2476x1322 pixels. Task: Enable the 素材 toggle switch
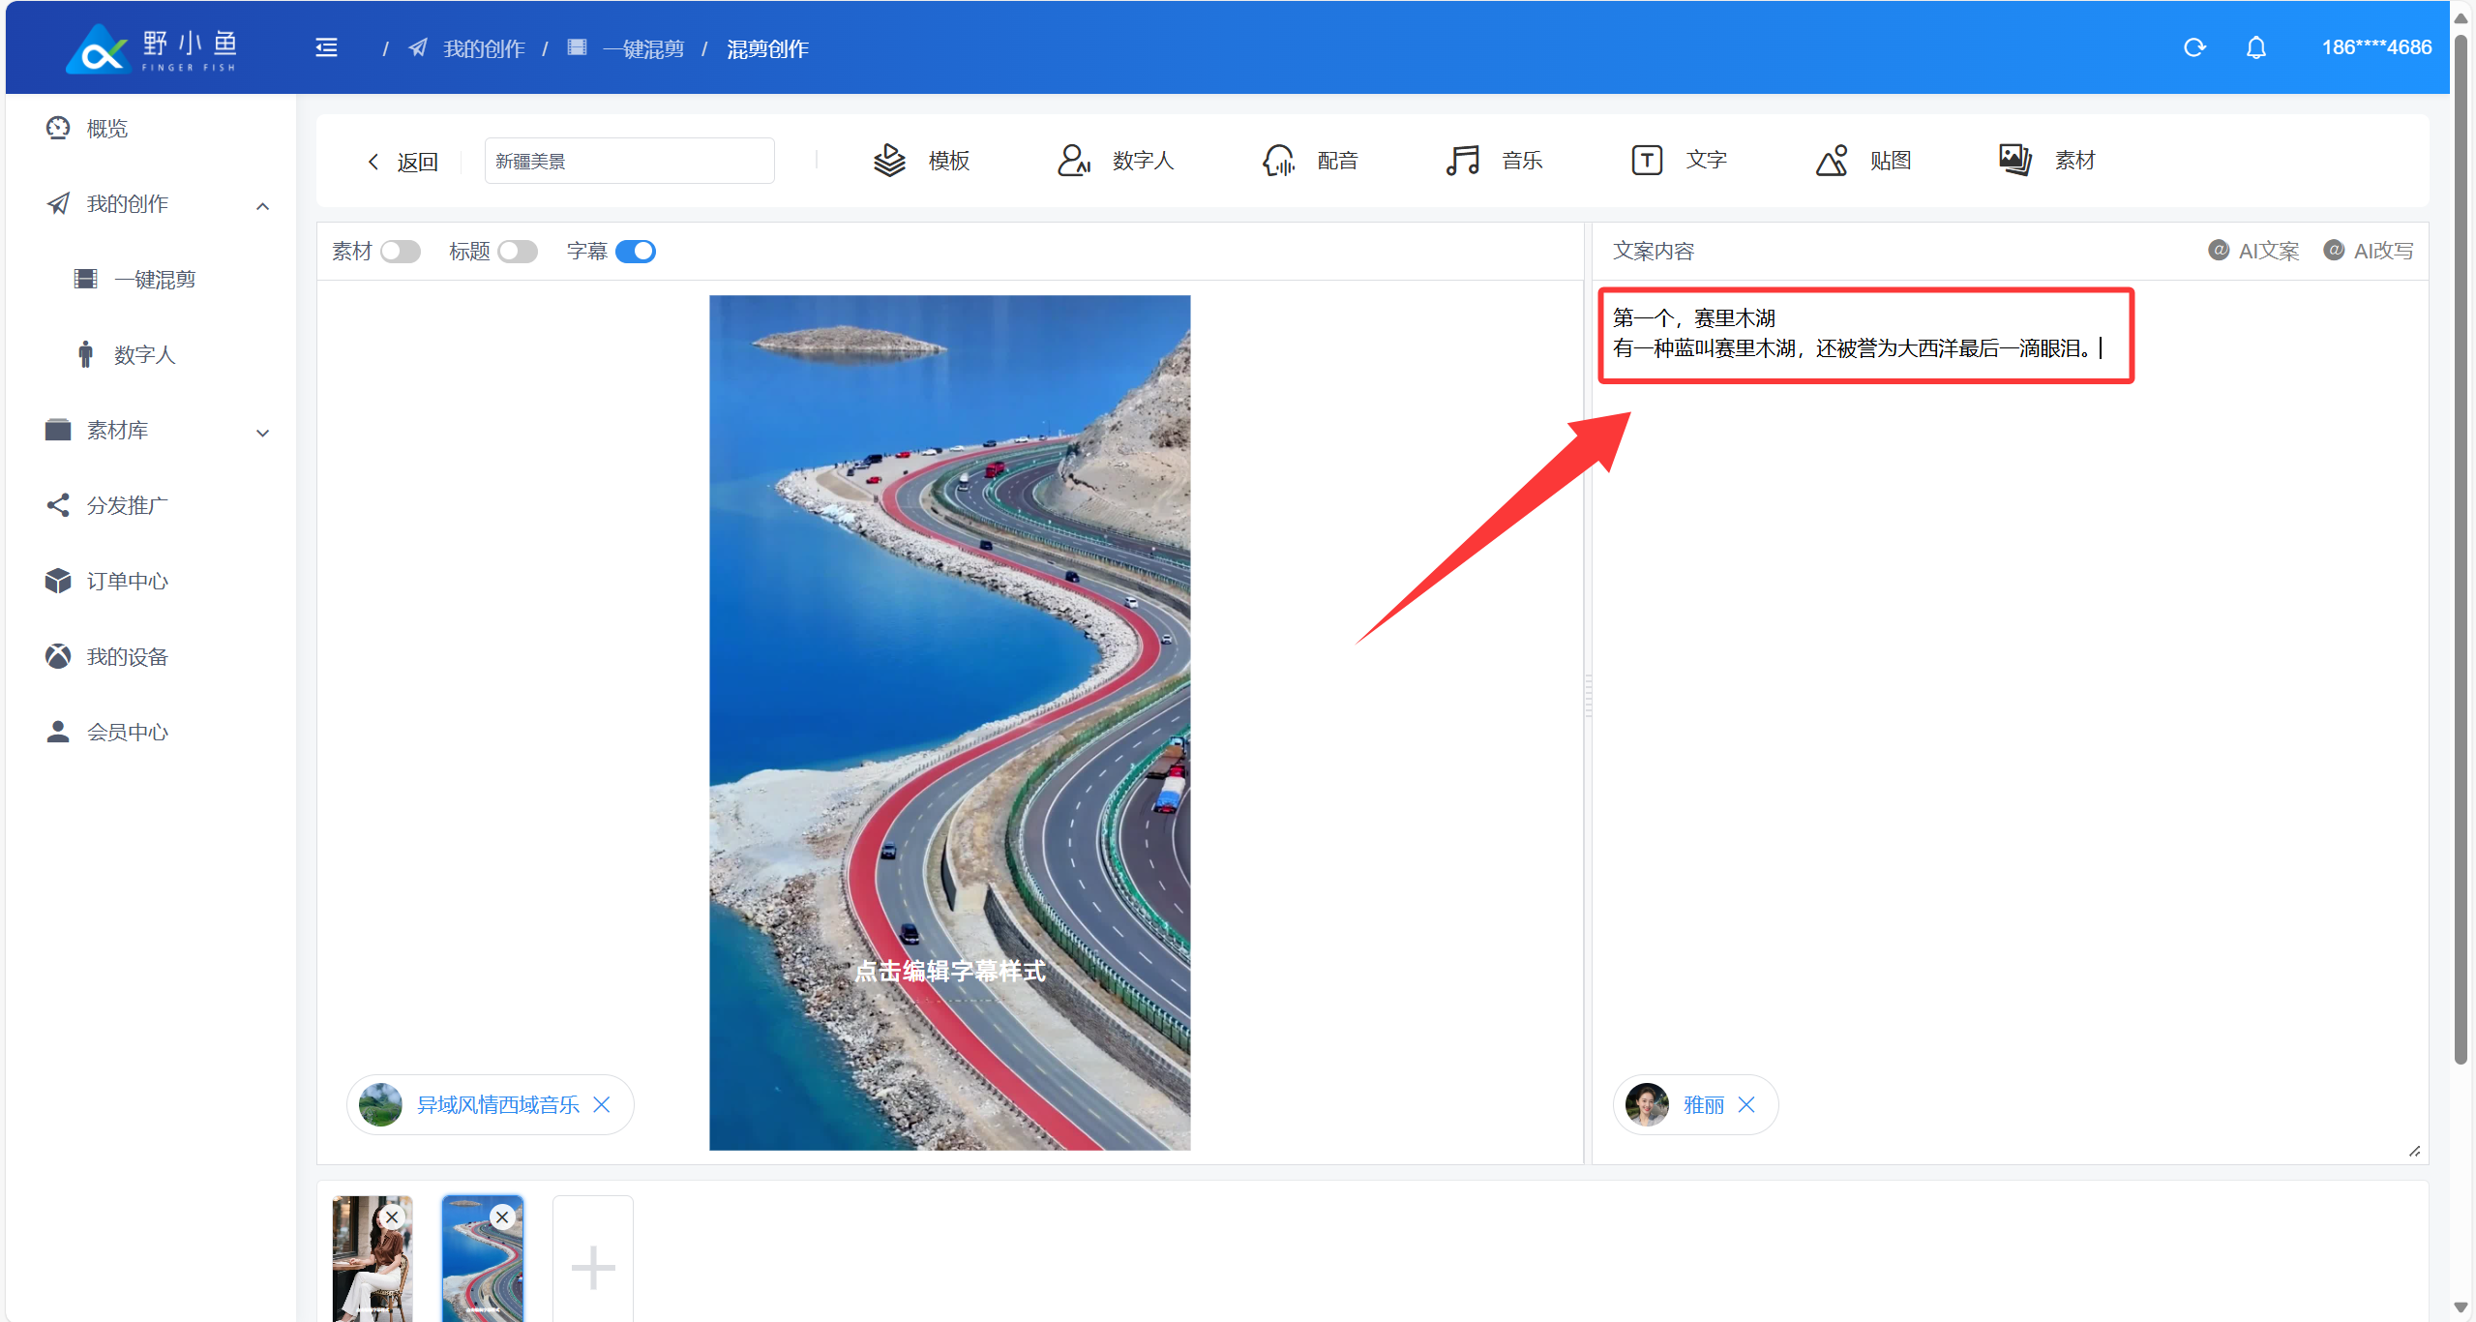point(400,252)
